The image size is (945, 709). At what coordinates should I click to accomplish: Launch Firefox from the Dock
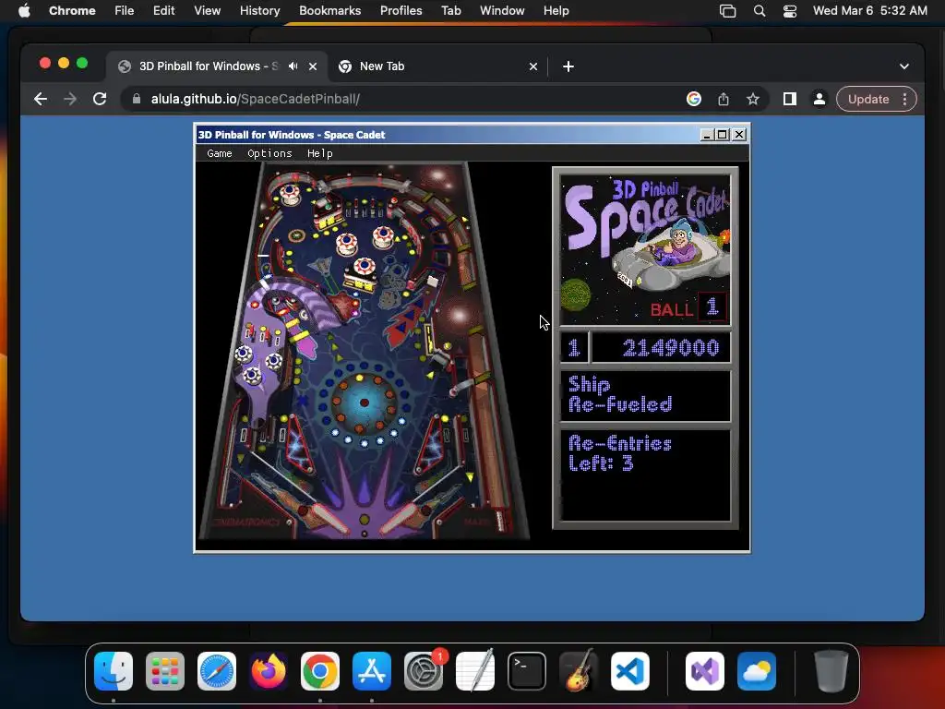(x=269, y=671)
